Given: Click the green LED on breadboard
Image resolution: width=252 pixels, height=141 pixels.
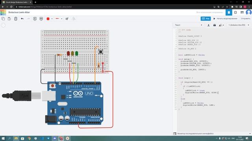Looking at the screenshot, I should (x=77, y=54).
